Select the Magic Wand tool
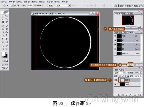Image resolution: width=144 pixels, height=107 pixels. pyautogui.click(x=6, y=19)
